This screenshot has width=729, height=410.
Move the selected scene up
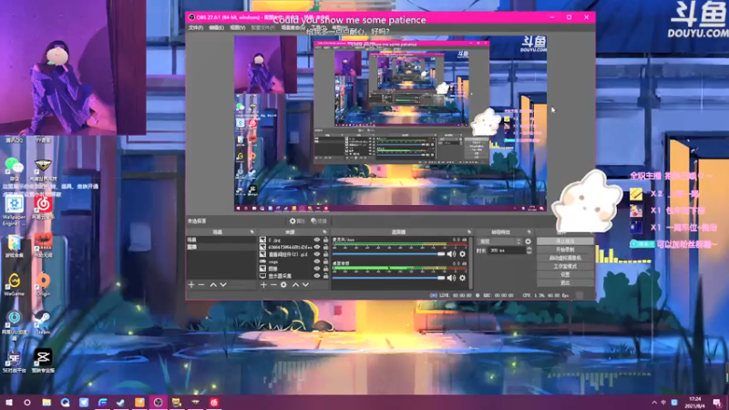click(213, 284)
